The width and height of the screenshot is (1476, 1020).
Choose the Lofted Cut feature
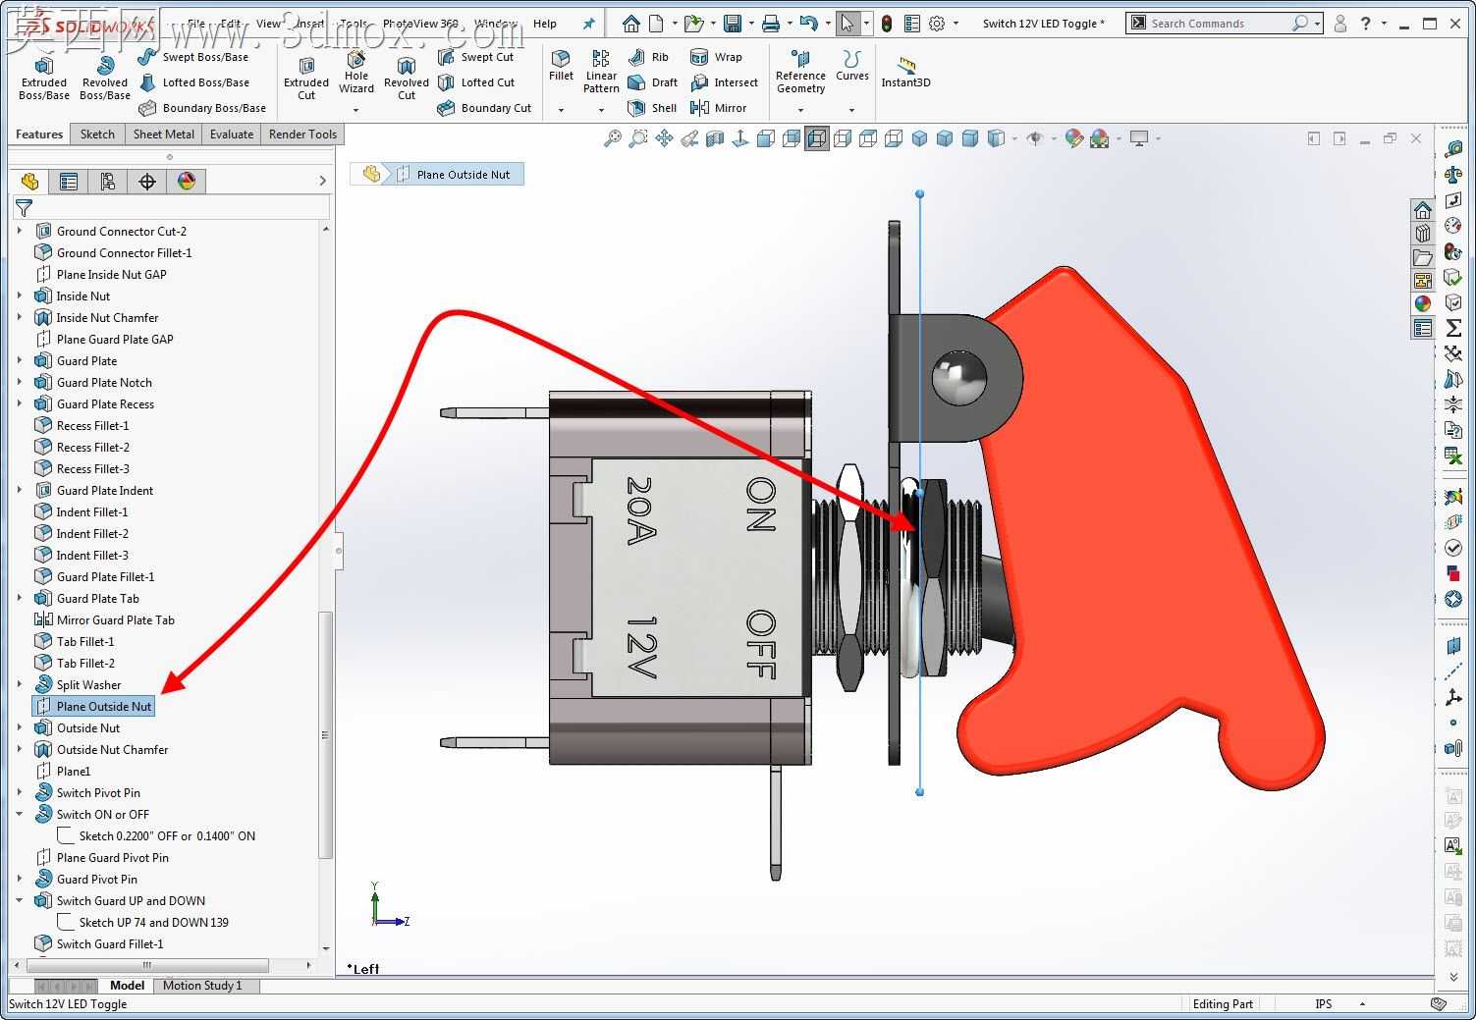[476, 82]
